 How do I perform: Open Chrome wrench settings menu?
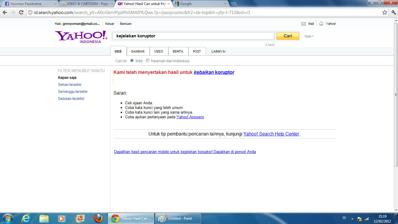pos(393,13)
